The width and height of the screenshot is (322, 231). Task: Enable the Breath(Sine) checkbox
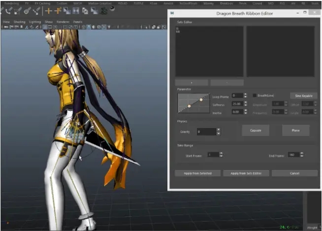[255, 96]
